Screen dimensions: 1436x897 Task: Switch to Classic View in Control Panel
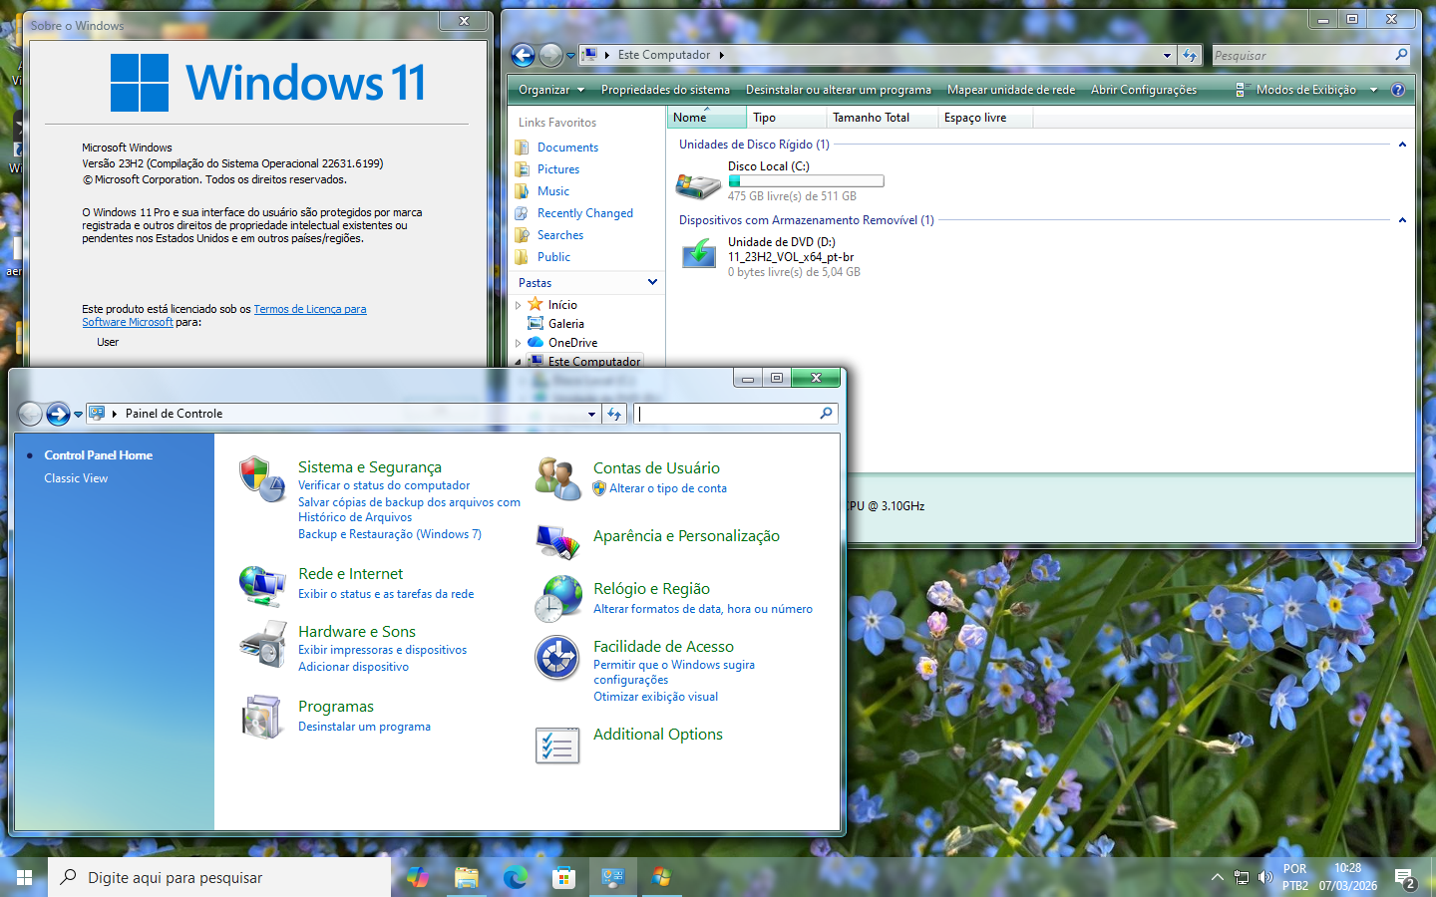76,478
